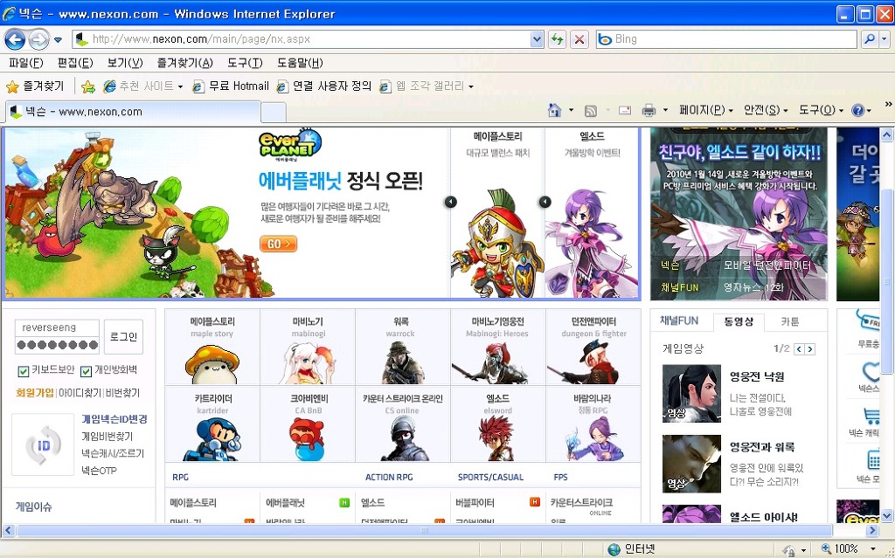
Task: Click the ID change circular icon
Action: pos(43,445)
